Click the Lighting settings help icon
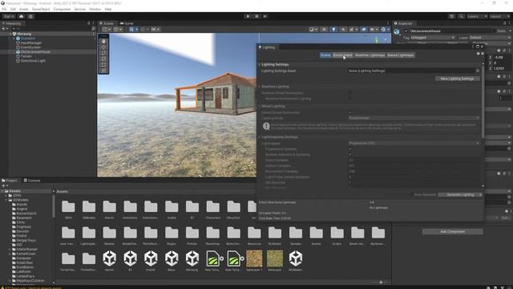This screenshot has height=289, width=513. 478,53
